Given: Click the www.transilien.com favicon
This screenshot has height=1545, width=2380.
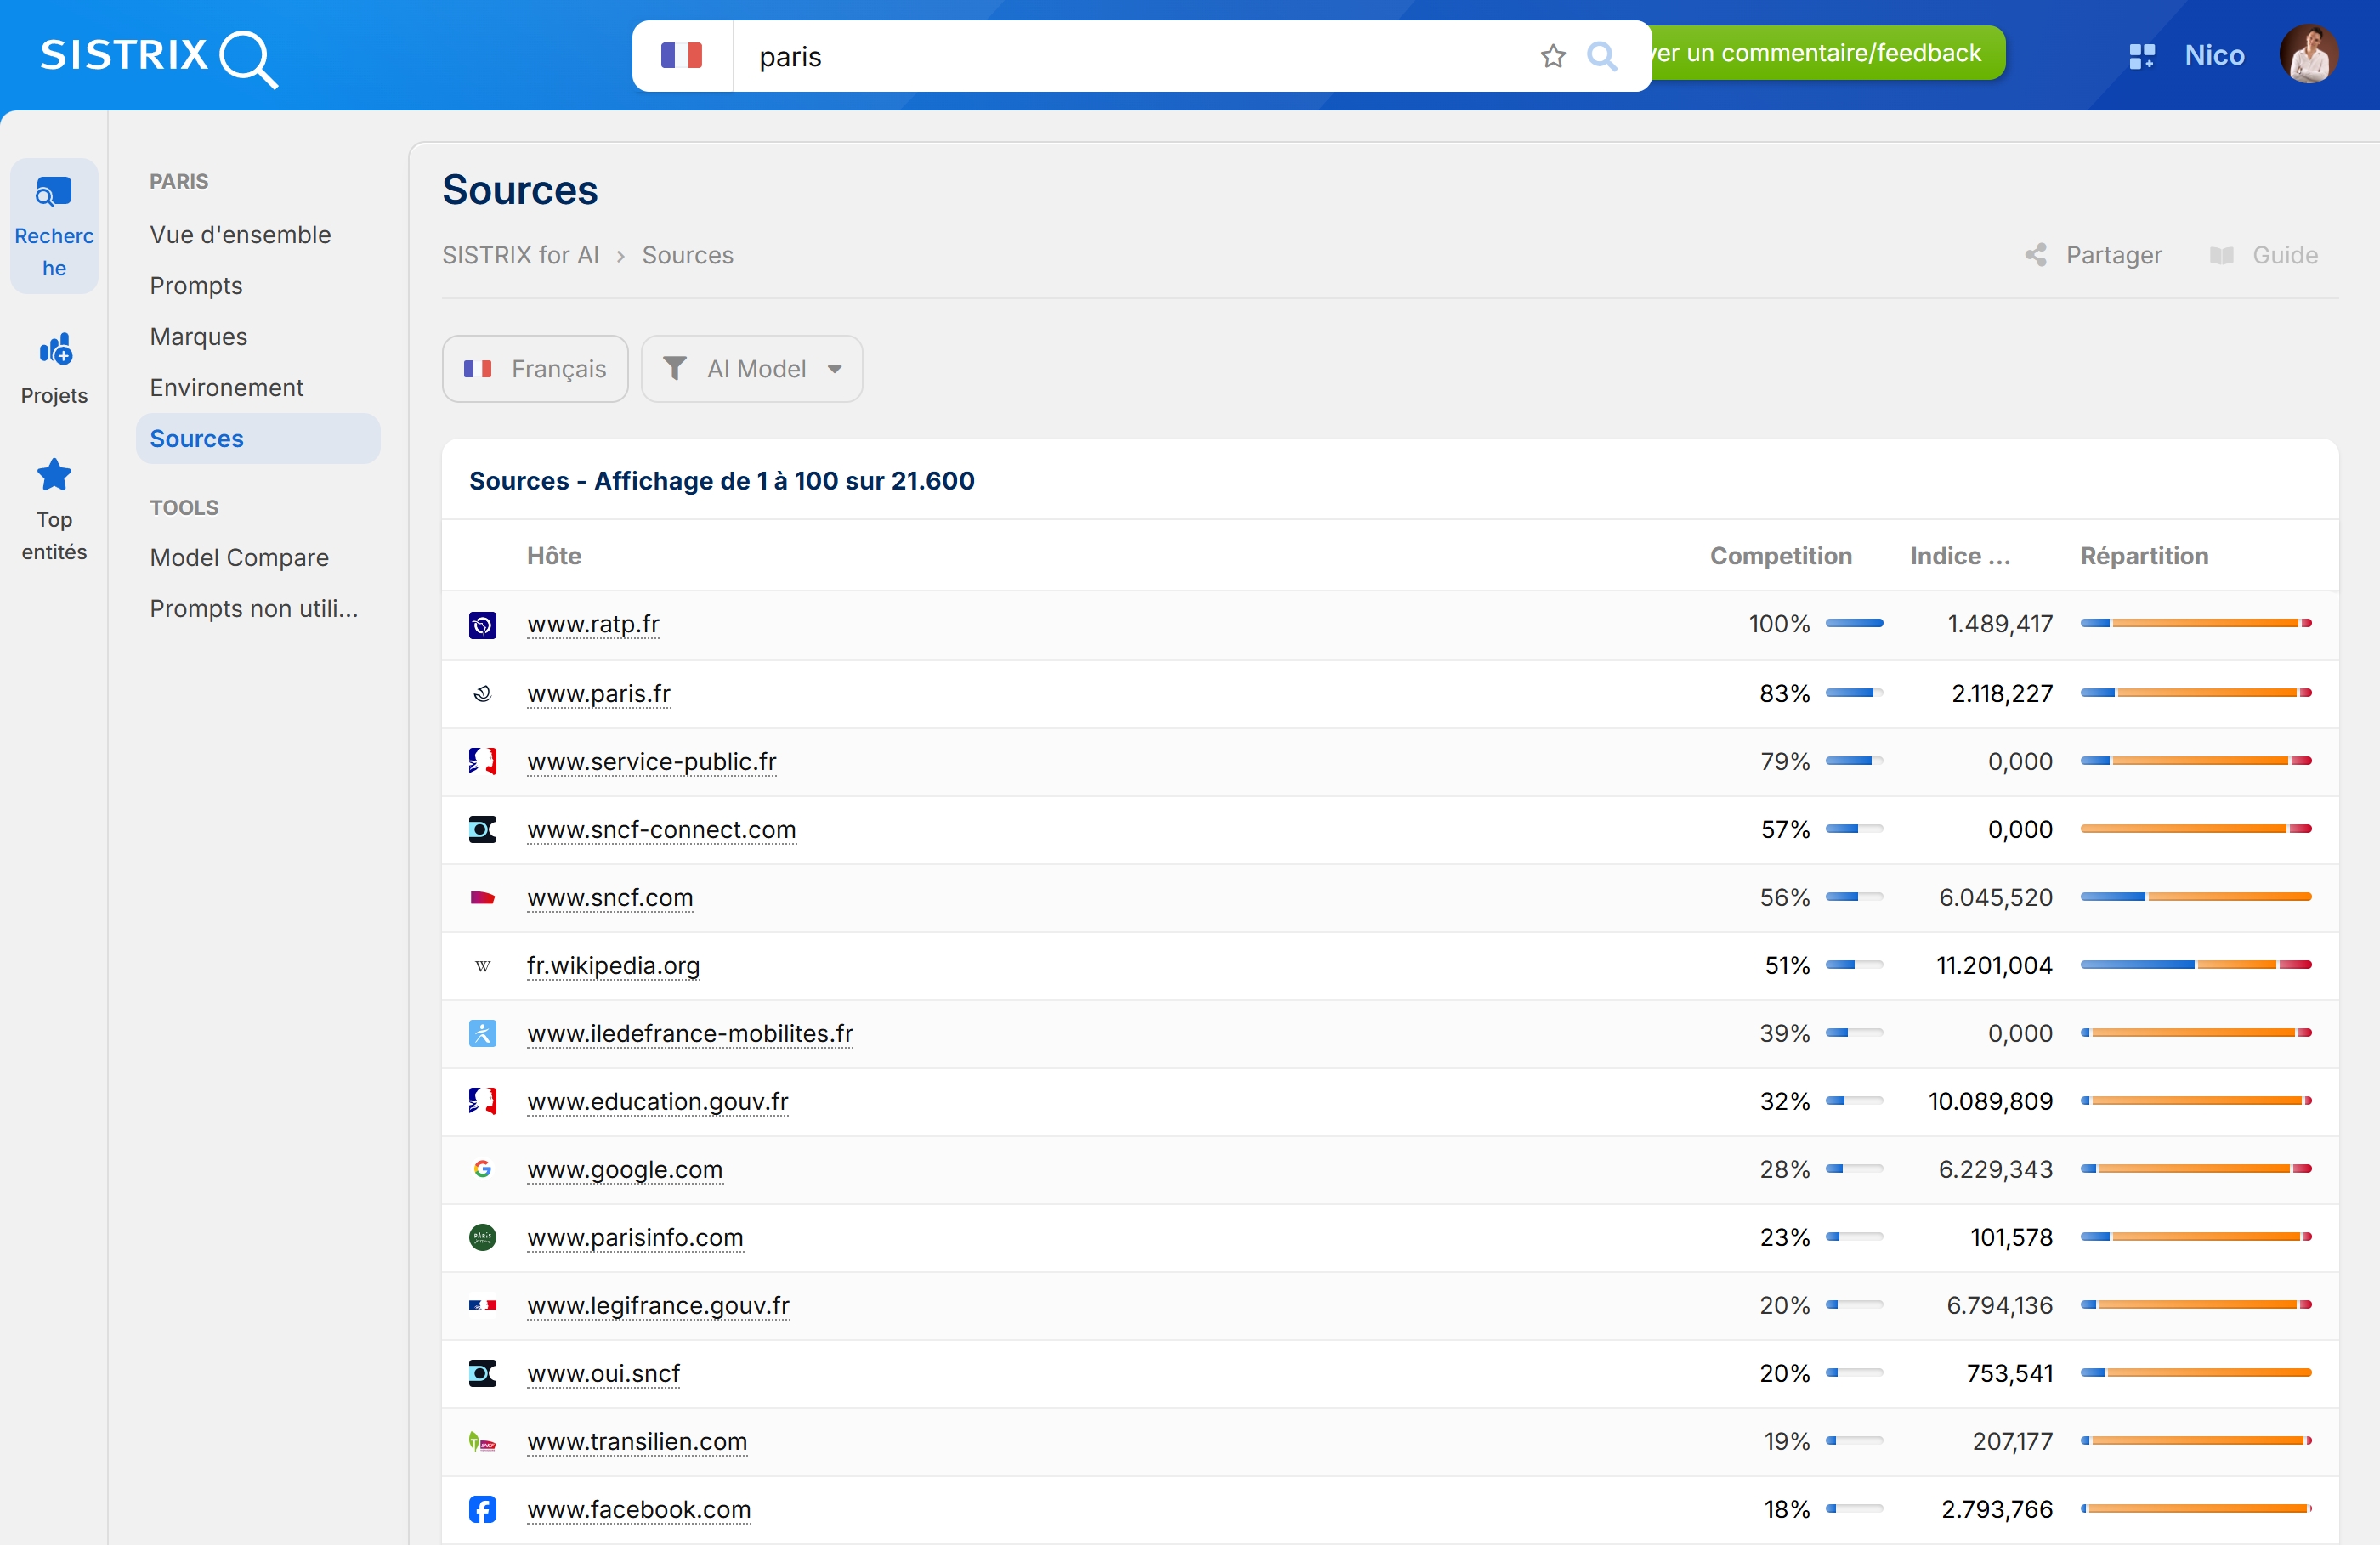Looking at the screenshot, I should tap(483, 1441).
